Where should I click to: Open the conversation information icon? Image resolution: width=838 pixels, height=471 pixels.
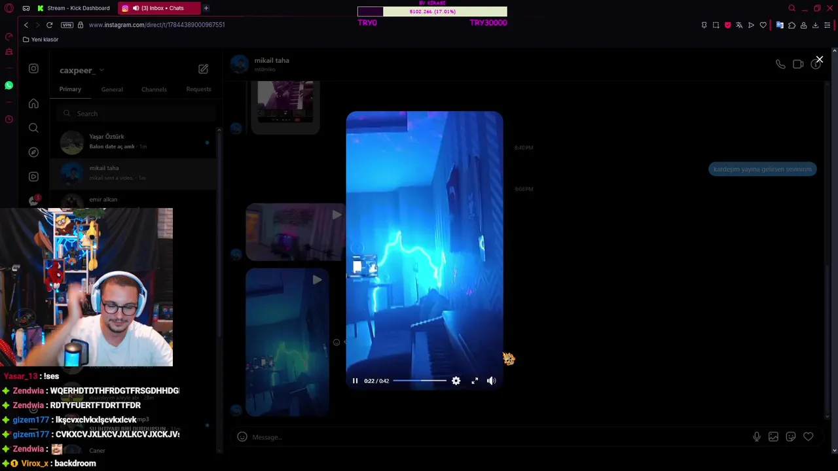click(x=816, y=64)
